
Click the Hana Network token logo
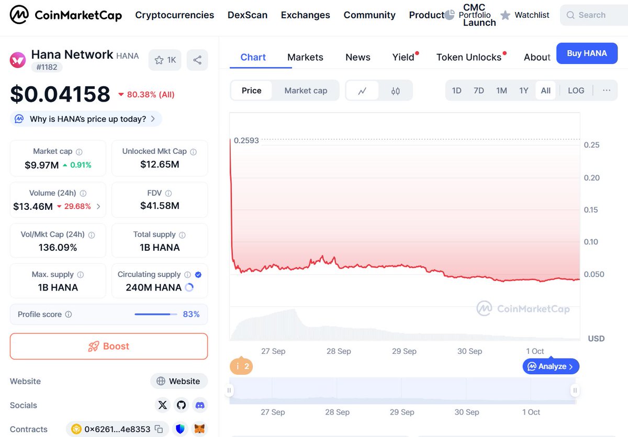pyautogui.click(x=18, y=60)
